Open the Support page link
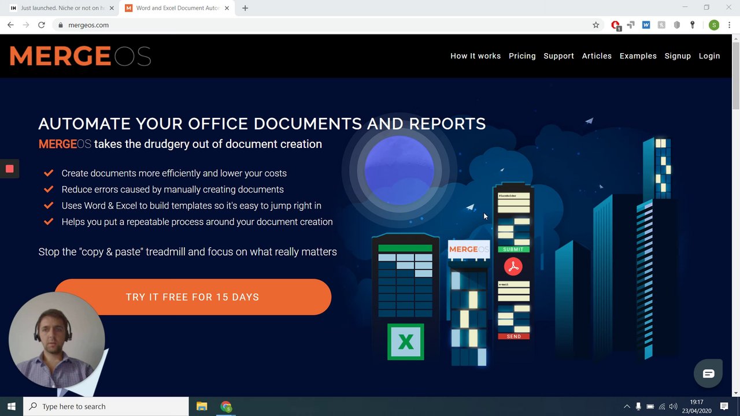The height and width of the screenshot is (416, 740). point(558,56)
